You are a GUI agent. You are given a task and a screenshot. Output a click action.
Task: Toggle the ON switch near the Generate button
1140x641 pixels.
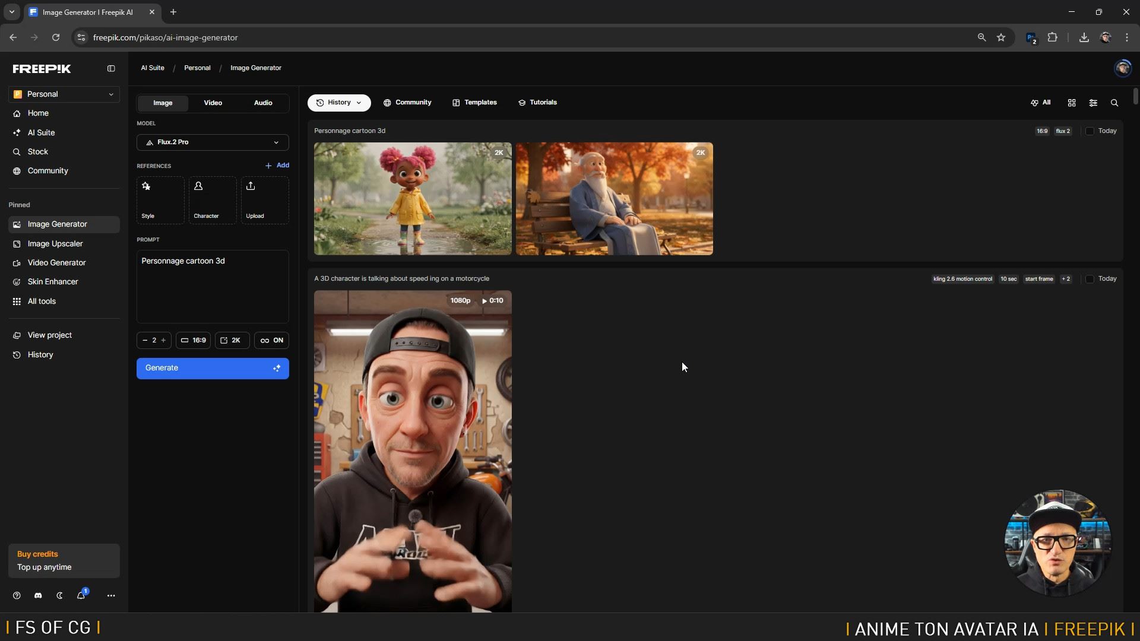pyautogui.click(x=271, y=340)
